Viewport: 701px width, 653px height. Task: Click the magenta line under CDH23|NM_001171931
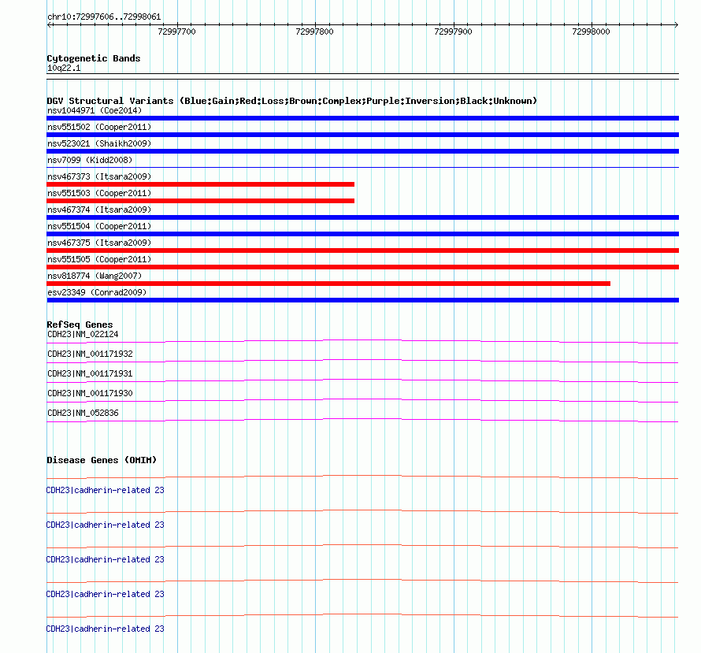[362, 381]
